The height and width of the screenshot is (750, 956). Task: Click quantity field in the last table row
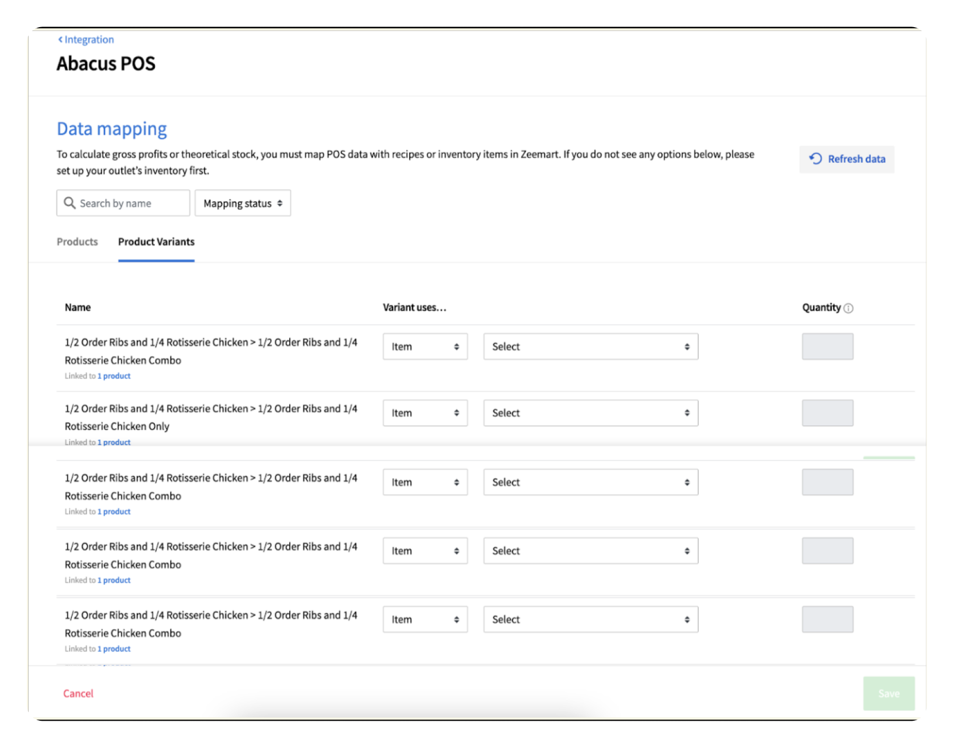[x=827, y=619]
